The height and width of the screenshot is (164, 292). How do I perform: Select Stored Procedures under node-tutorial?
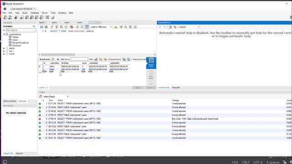(20, 43)
